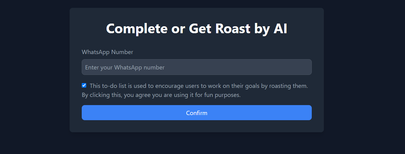This screenshot has height=154, width=405.
Task: Focus the "Enter your WhatsApp number" placeholder box
Action: click(x=196, y=67)
